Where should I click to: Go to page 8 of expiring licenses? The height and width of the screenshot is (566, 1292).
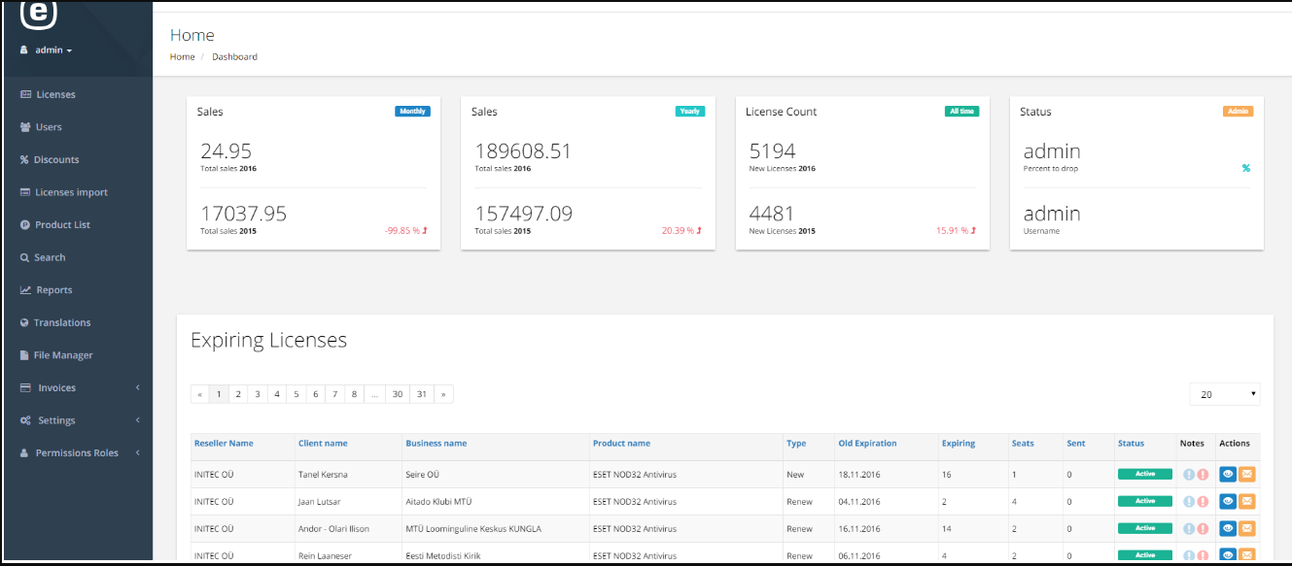[354, 394]
